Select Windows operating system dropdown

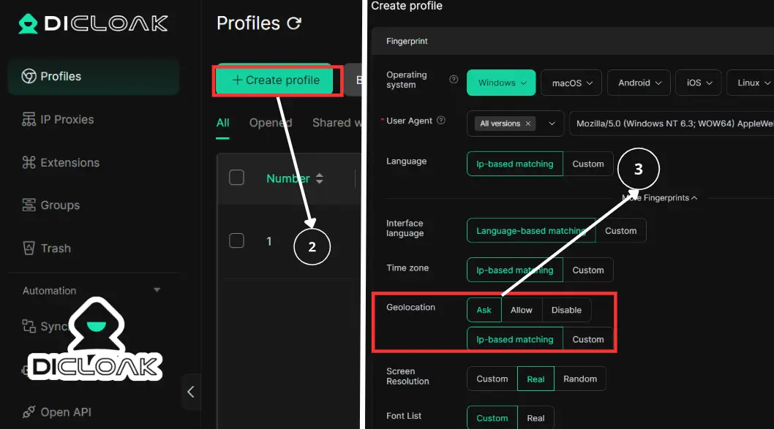tap(501, 83)
